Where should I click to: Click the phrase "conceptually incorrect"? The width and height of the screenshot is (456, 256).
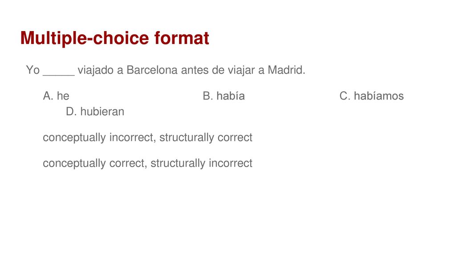point(98,138)
